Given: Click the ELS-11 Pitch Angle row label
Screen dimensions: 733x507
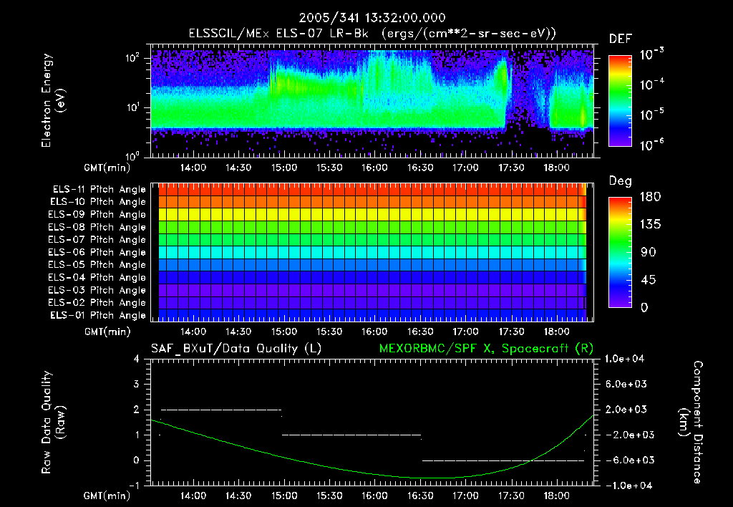Looking at the screenshot, I should (x=99, y=190).
